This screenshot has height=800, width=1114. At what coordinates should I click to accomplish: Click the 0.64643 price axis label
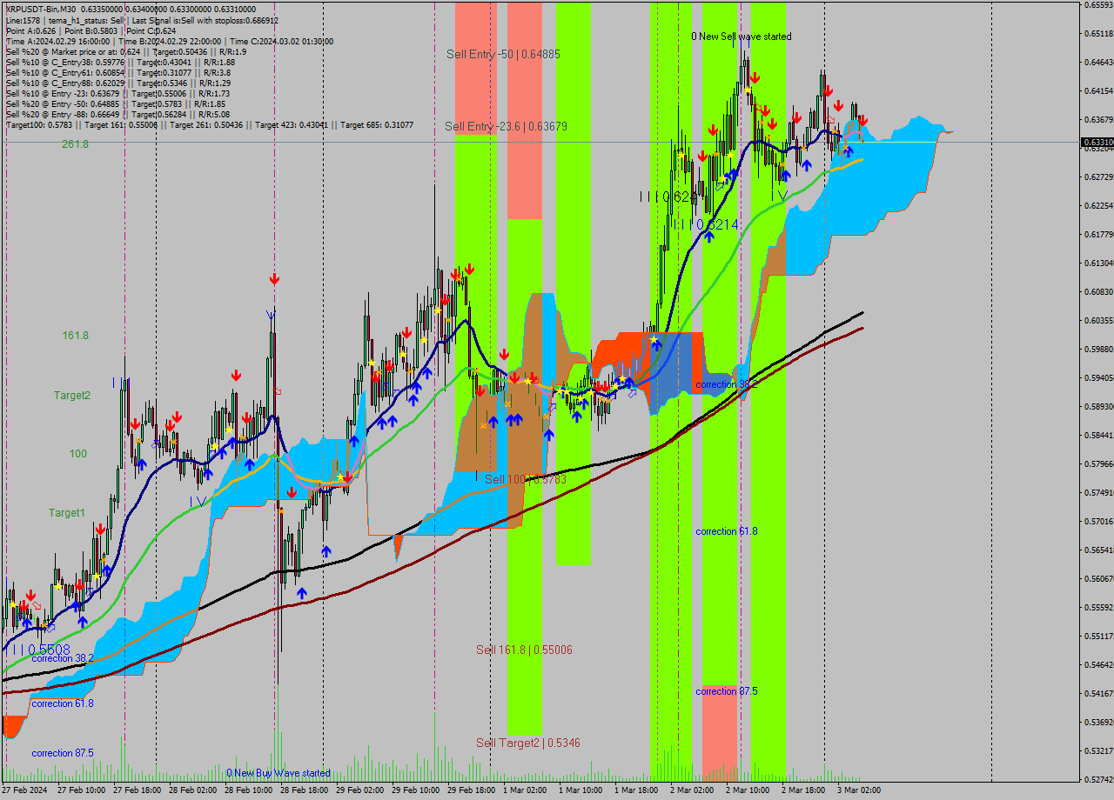pos(1099,63)
